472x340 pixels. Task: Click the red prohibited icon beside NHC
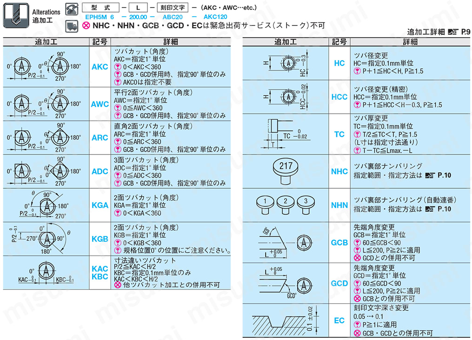click(86, 26)
